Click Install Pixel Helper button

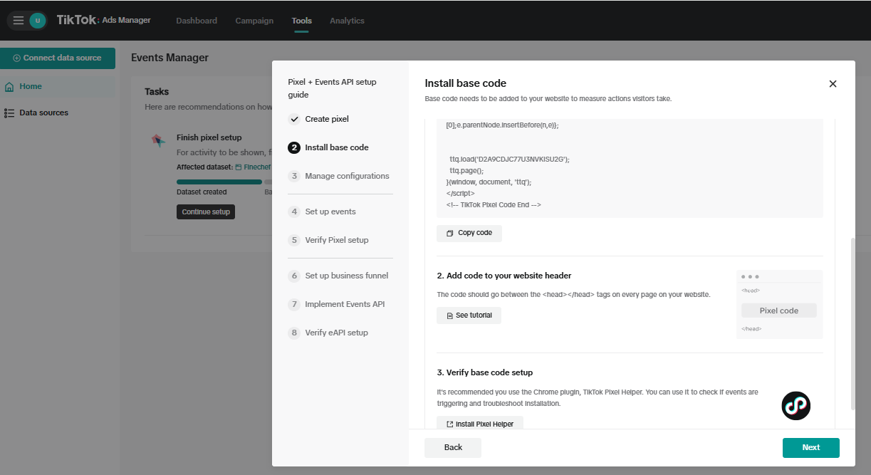coord(480,424)
